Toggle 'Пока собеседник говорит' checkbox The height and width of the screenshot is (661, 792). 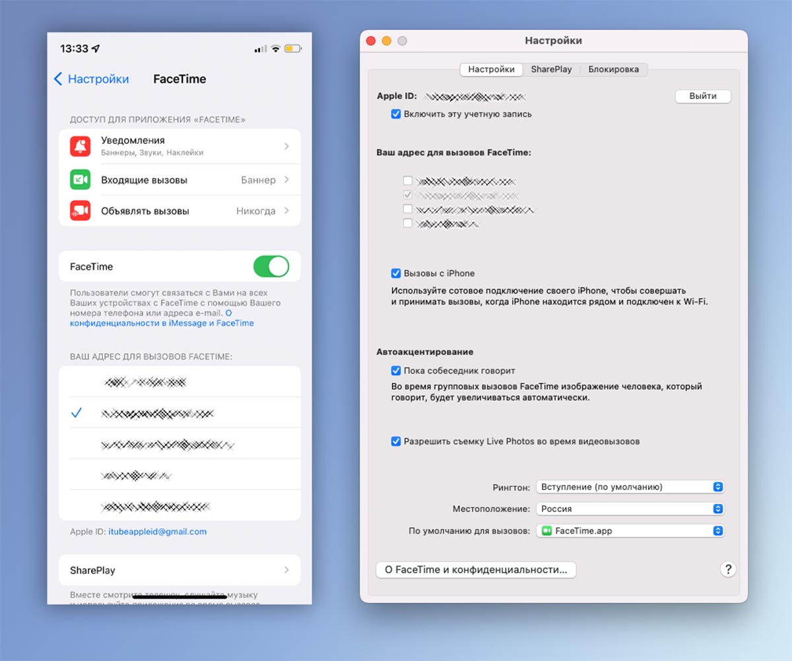396,371
